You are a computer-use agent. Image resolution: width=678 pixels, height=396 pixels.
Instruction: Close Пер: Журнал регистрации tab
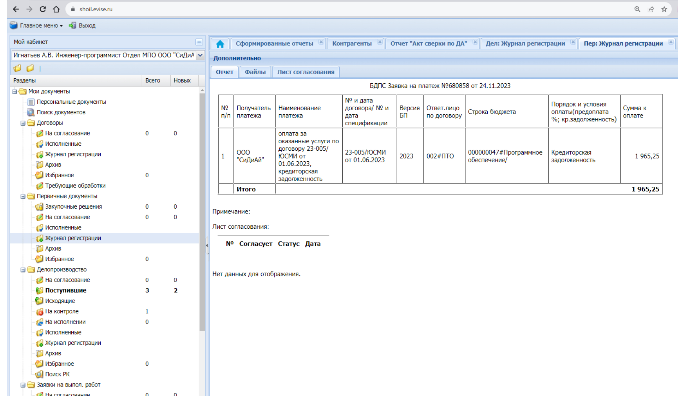point(671,42)
